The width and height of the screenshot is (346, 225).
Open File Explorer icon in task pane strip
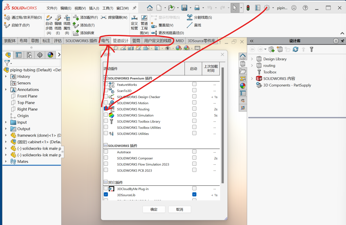click(x=243, y=71)
